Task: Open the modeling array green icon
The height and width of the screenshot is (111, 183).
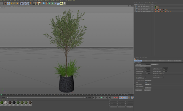Action: point(52,3)
